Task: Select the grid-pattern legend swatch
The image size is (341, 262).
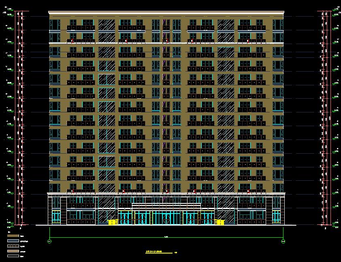Action: click(13, 246)
